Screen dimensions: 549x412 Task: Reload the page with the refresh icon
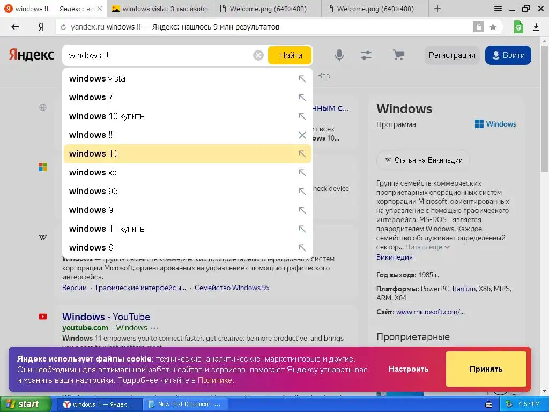(x=63, y=27)
